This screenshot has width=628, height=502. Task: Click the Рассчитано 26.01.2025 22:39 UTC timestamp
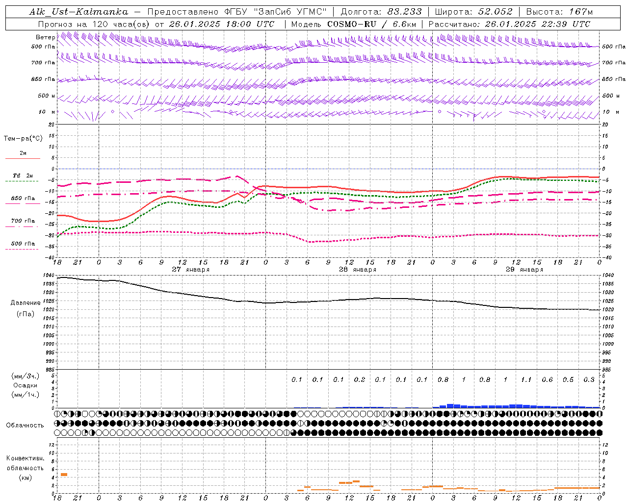pos(509,24)
